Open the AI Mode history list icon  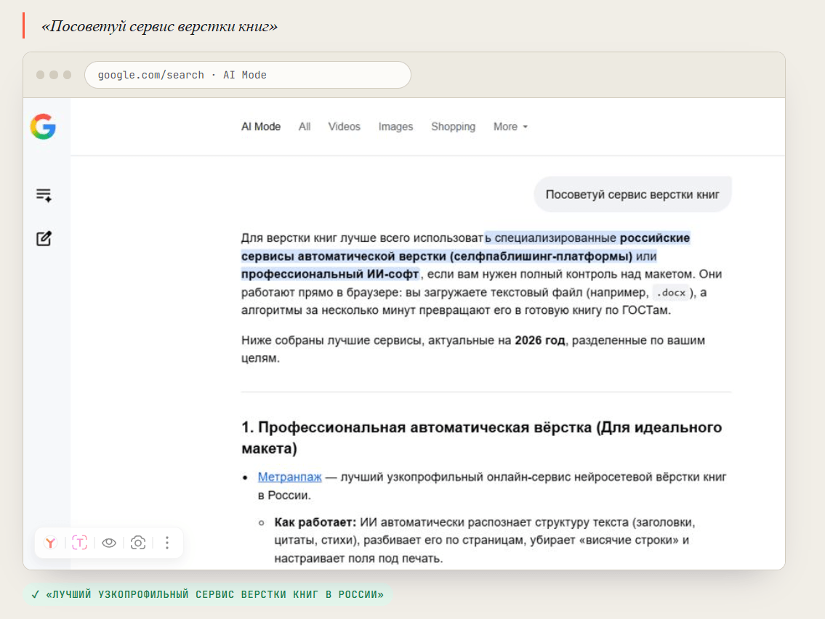[x=44, y=195]
